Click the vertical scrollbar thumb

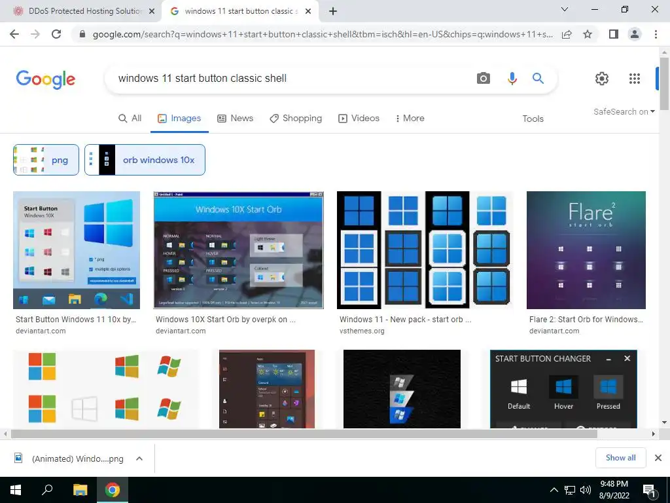(664, 83)
